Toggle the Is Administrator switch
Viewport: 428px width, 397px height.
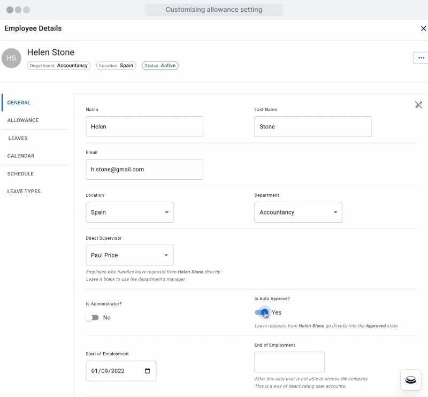92,317
